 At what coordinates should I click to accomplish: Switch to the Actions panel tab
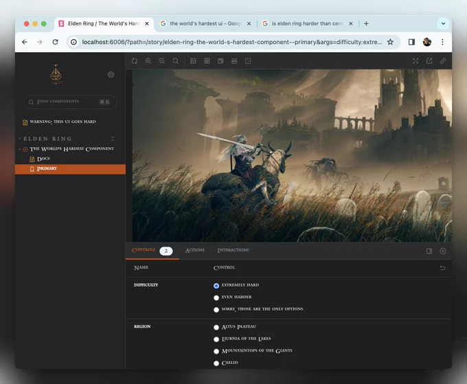tap(195, 250)
